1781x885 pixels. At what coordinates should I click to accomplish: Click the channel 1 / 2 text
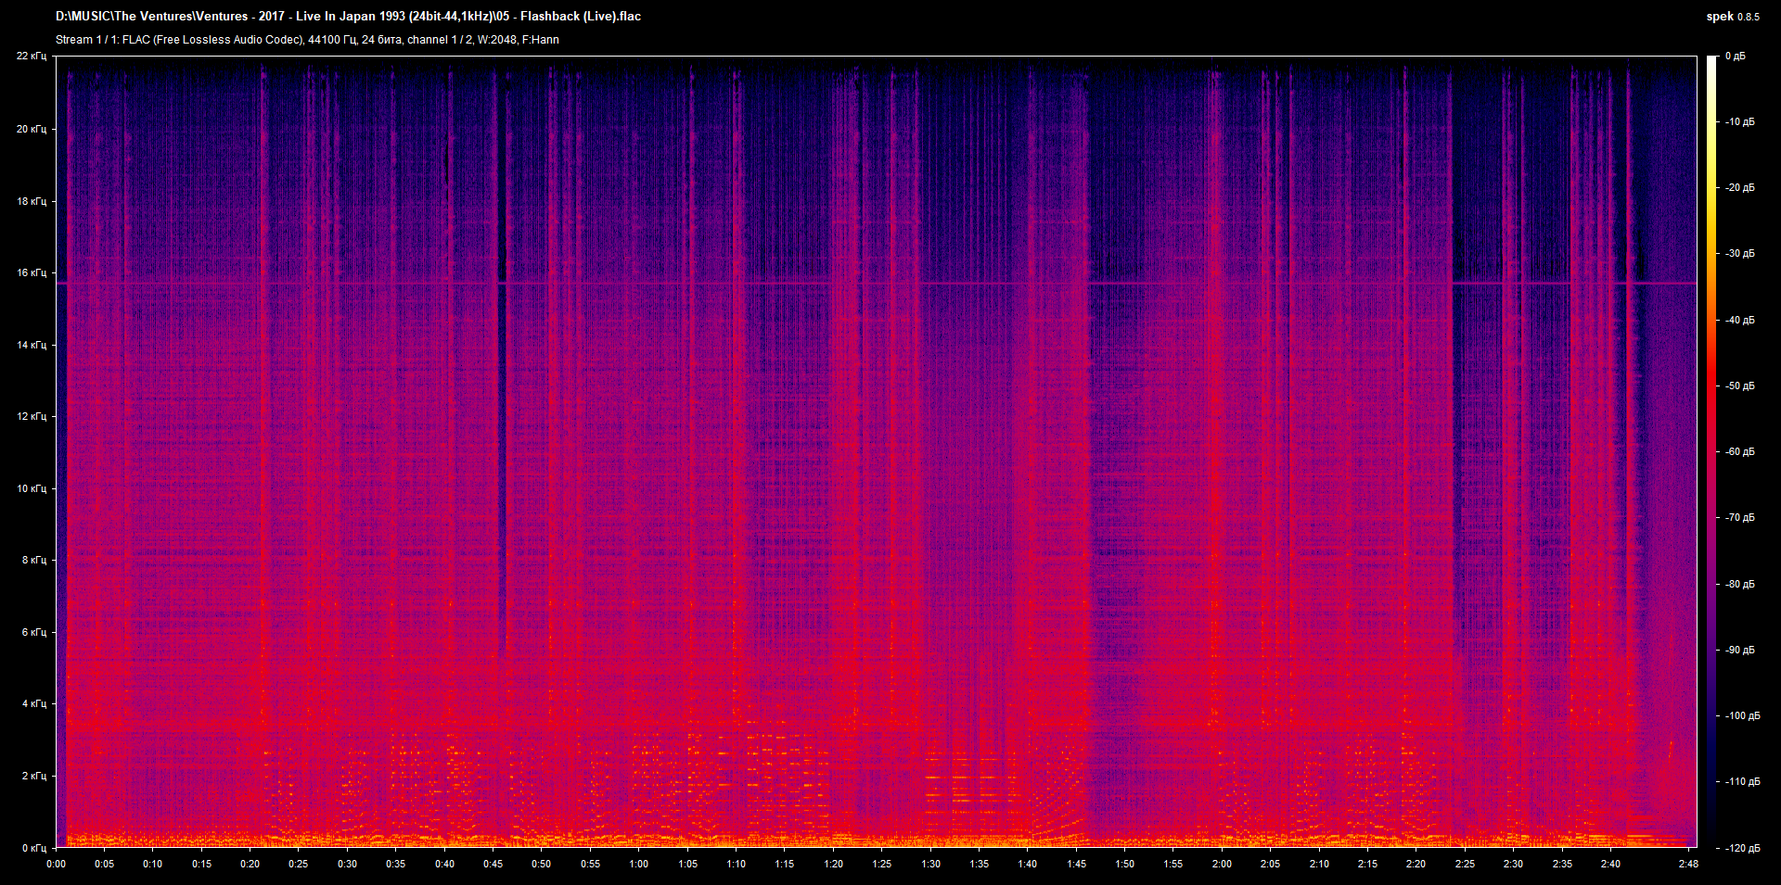tap(440, 40)
